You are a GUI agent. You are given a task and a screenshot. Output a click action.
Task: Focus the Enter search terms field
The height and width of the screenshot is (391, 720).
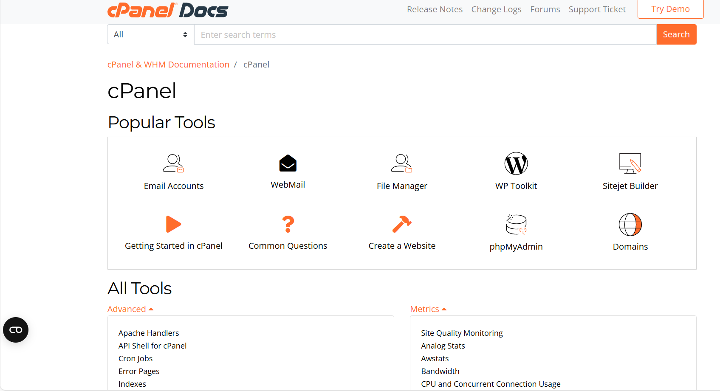point(425,34)
